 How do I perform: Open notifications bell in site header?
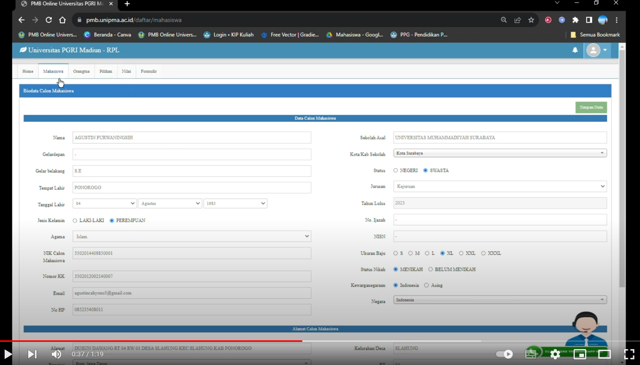(x=575, y=50)
